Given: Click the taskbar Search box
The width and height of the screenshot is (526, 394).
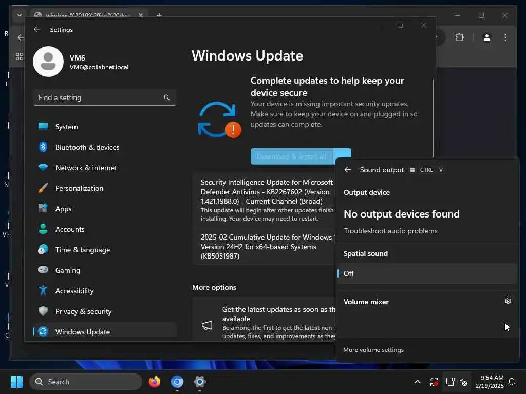Looking at the screenshot, I should 86,382.
